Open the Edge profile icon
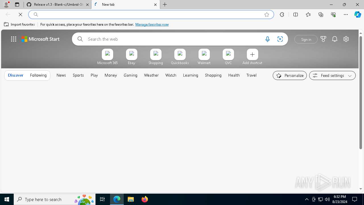364x205 pixels. [x=6, y=5]
